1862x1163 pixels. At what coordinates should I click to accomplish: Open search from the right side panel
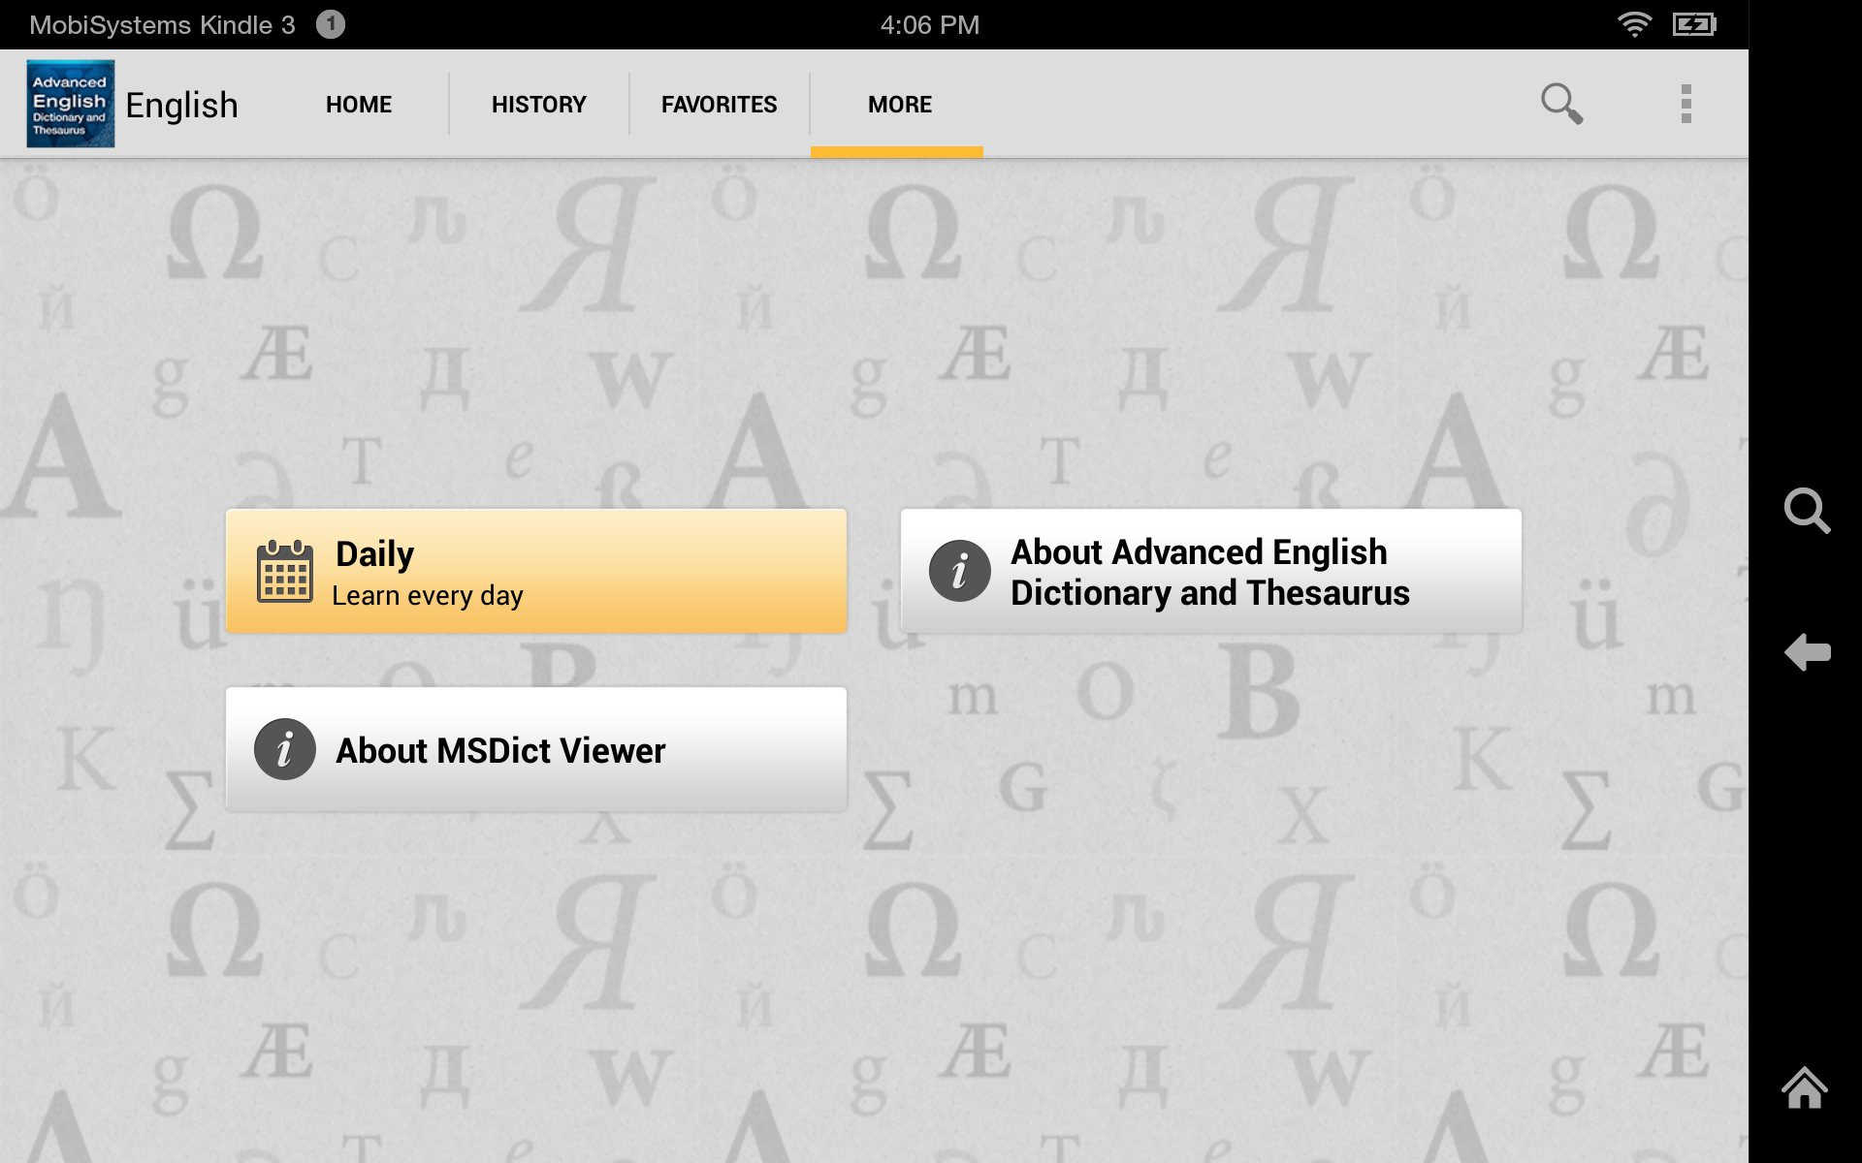click(1808, 513)
